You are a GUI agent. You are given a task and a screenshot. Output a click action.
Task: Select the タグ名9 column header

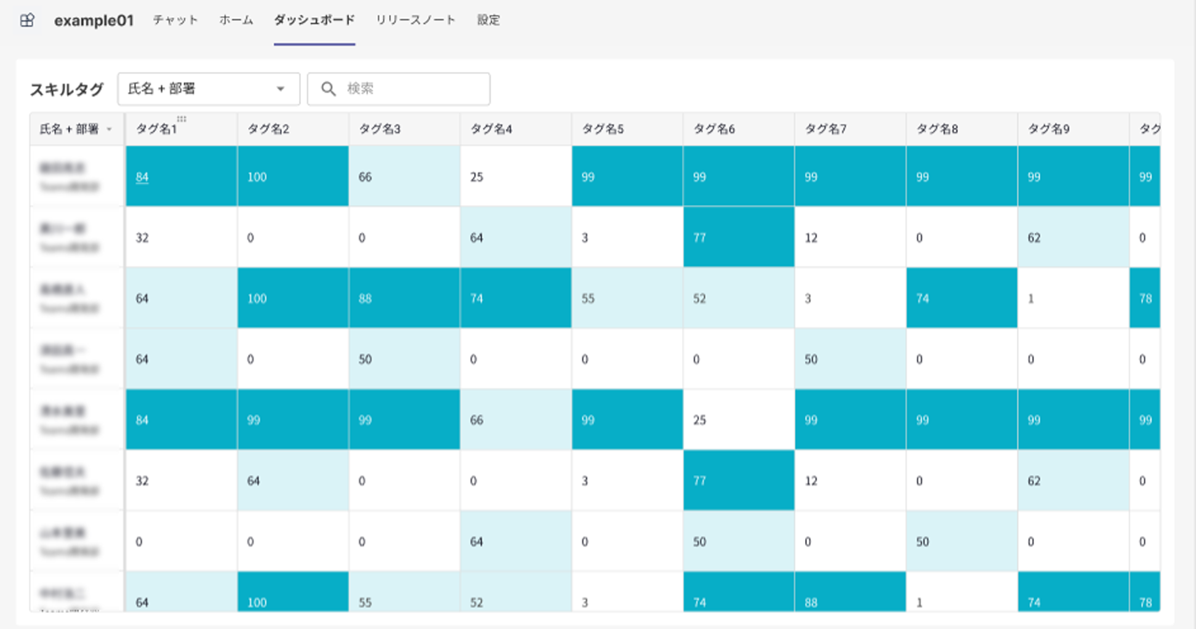(x=1049, y=129)
